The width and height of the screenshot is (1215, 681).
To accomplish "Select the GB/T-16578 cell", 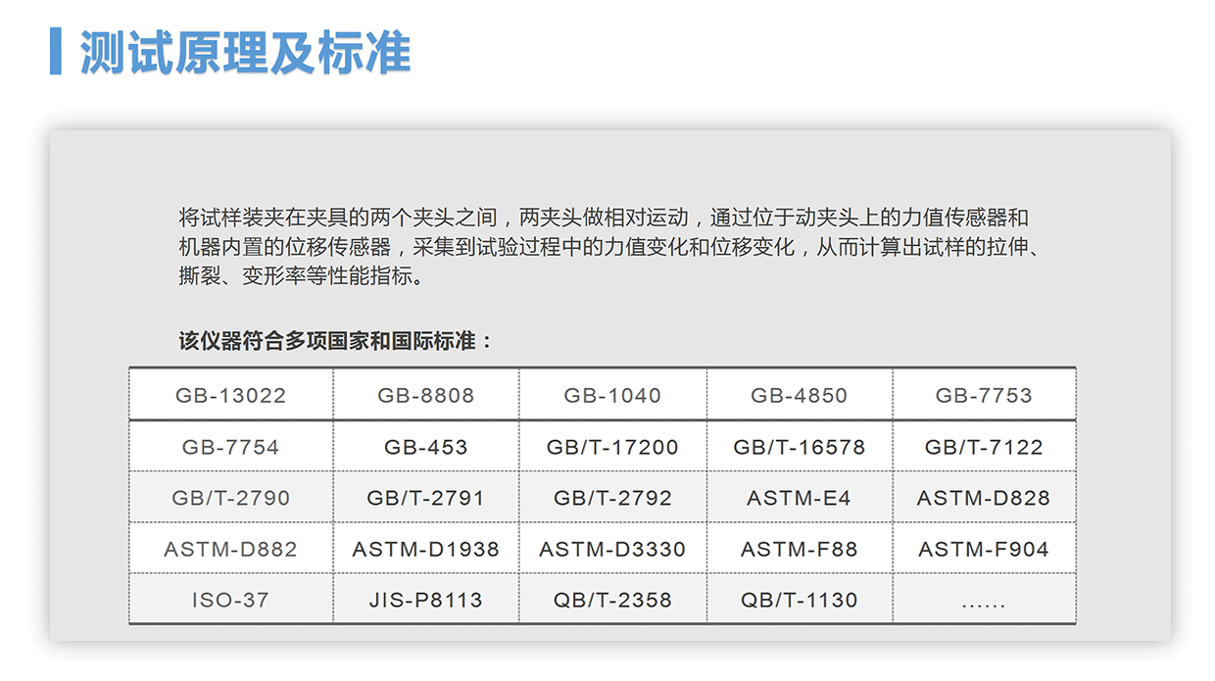I will pos(800,447).
